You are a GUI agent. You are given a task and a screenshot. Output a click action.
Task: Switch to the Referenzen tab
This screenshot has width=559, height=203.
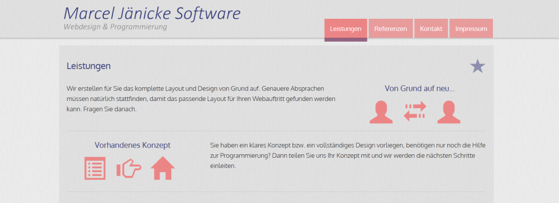coord(390,29)
